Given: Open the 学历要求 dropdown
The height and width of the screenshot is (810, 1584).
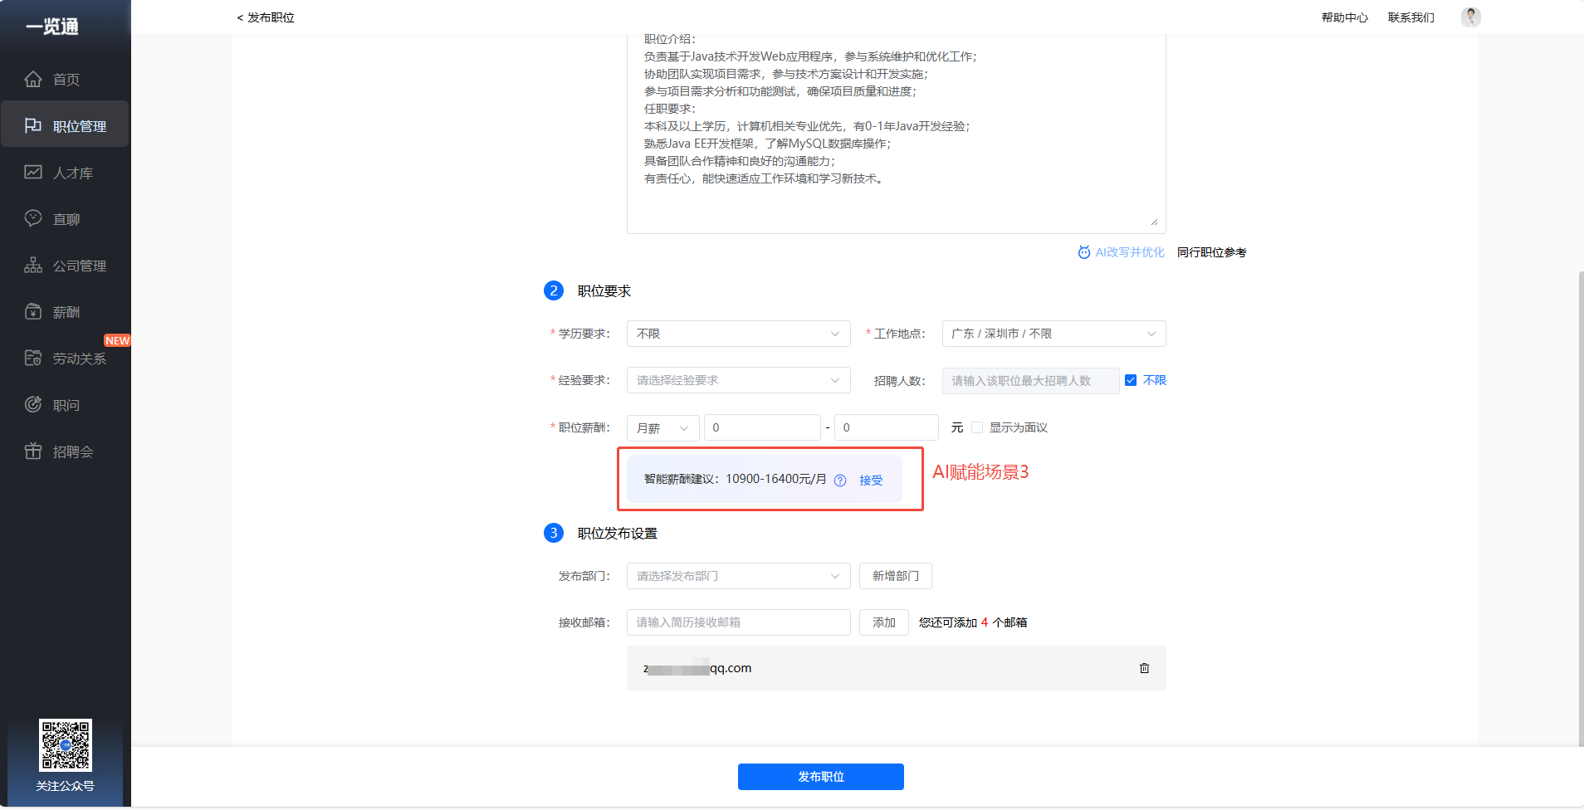Looking at the screenshot, I should tap(739, 334).
